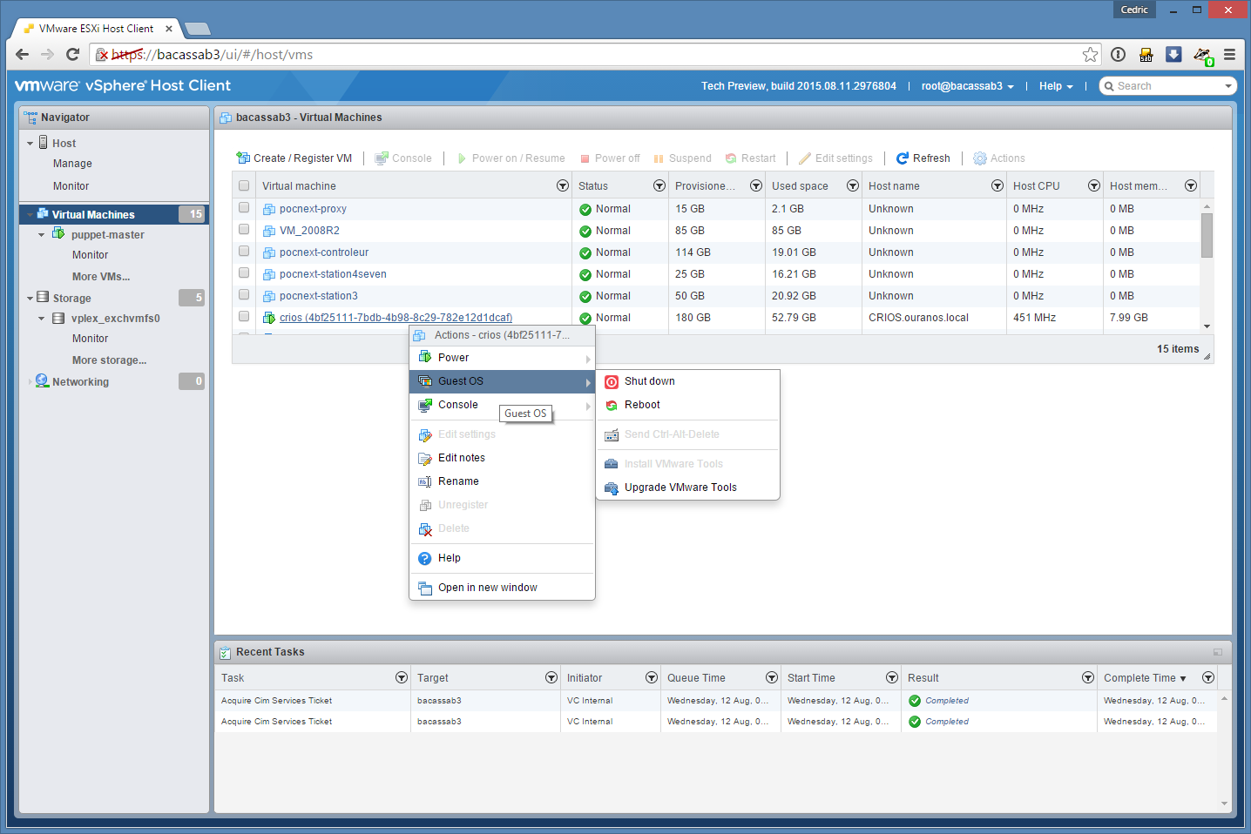Click the Upgrade VMware Tools icon

(612, 488)
